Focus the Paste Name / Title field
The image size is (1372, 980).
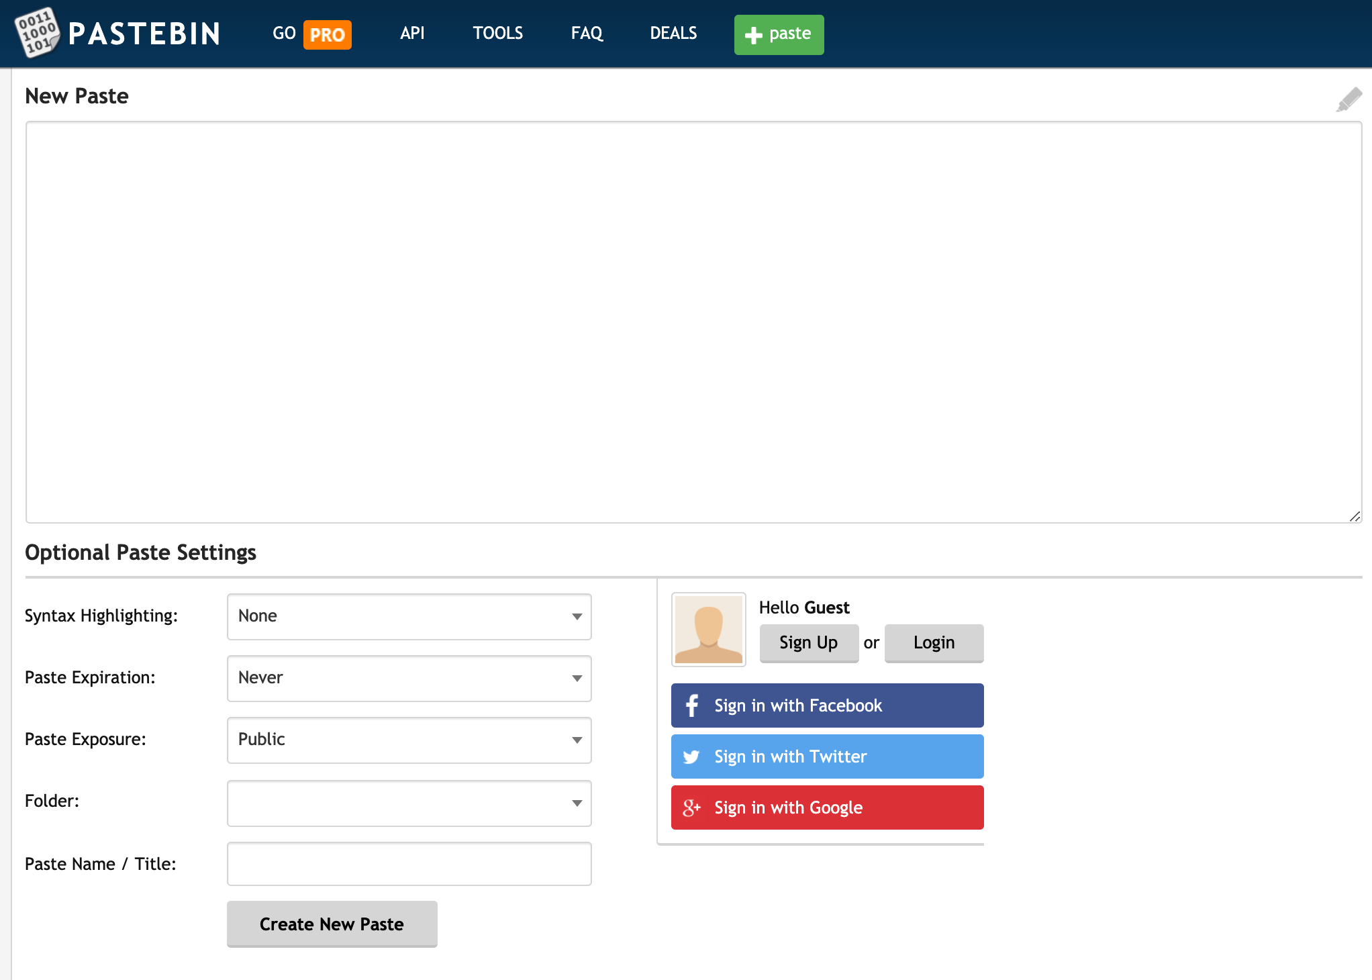pos(409,864)
